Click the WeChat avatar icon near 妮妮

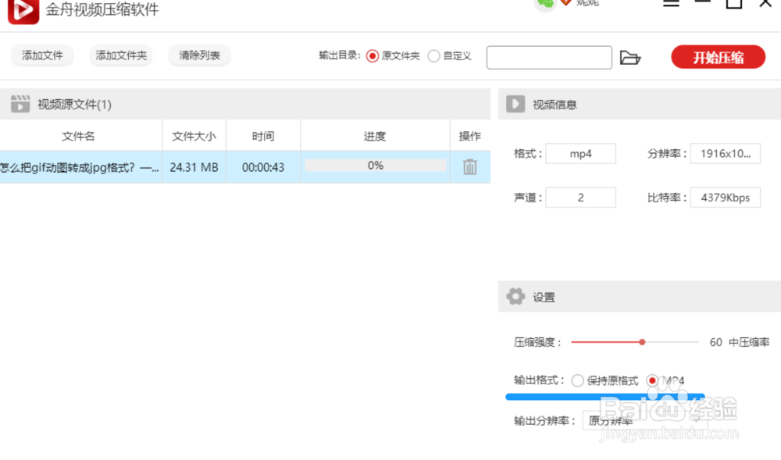pyautogui.click(x=546, y=5)
